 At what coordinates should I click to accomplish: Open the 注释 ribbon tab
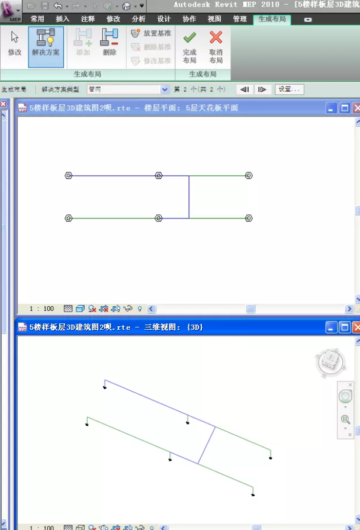[88, 19]
